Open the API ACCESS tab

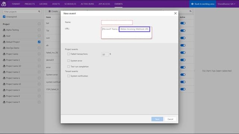[x=104, y=4]
